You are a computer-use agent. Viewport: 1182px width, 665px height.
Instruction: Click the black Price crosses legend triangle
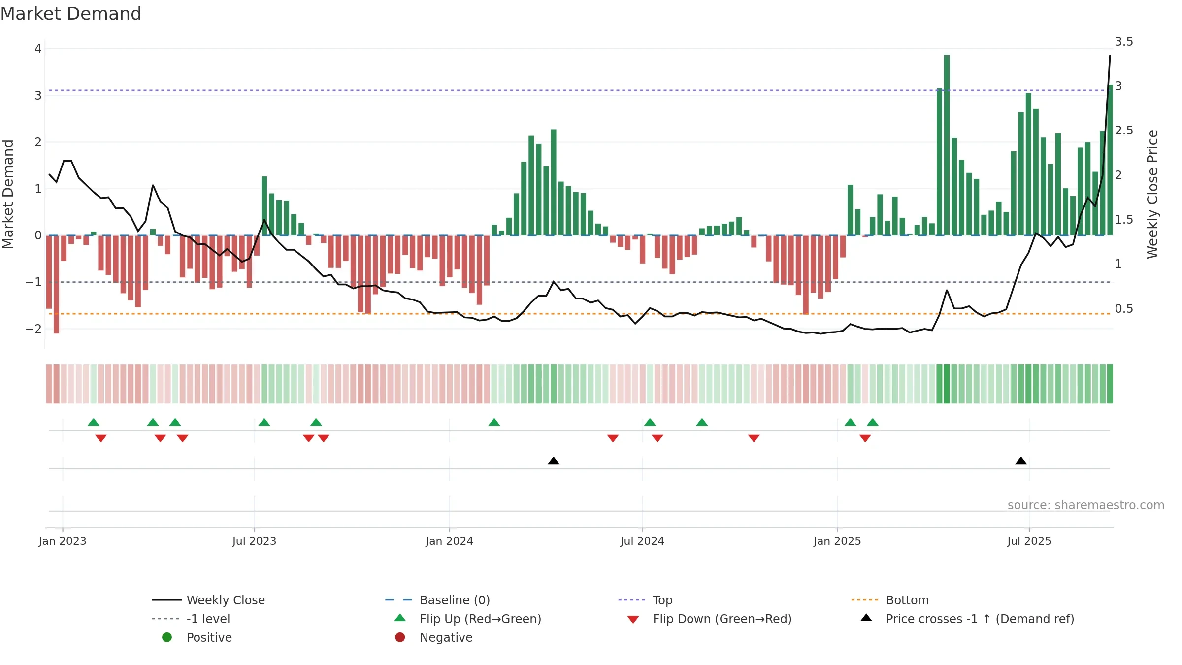[866, 618]
